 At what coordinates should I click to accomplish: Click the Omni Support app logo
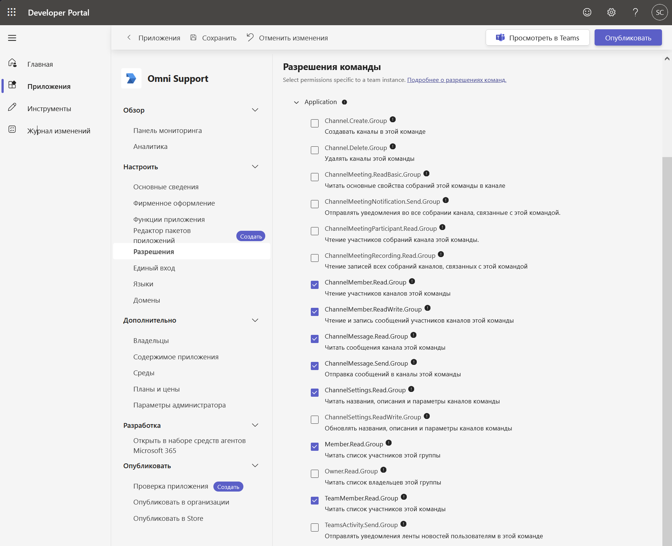click(131, 79)
